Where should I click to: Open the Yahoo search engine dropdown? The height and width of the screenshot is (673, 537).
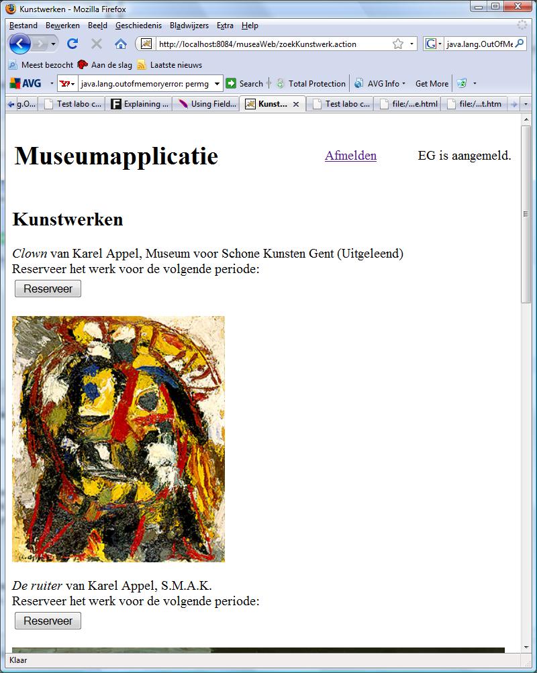coord(67,84)
